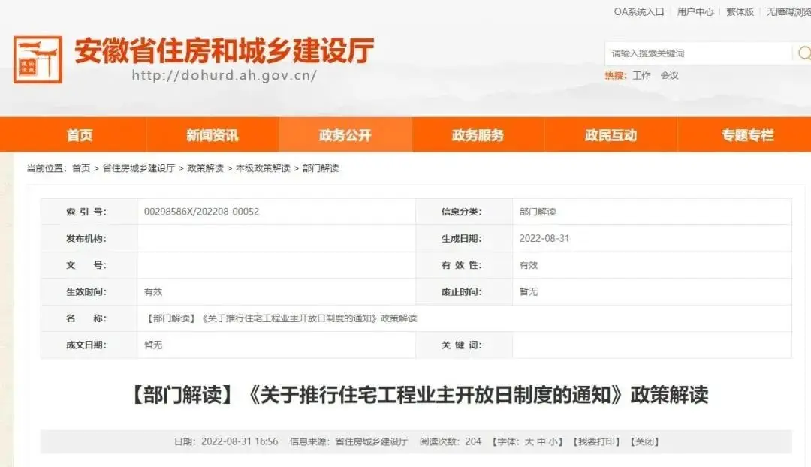Click the OA系统入口 link
Image resolution: width=811 pixels, height=467 pixels.
click(x=639, y=12)
